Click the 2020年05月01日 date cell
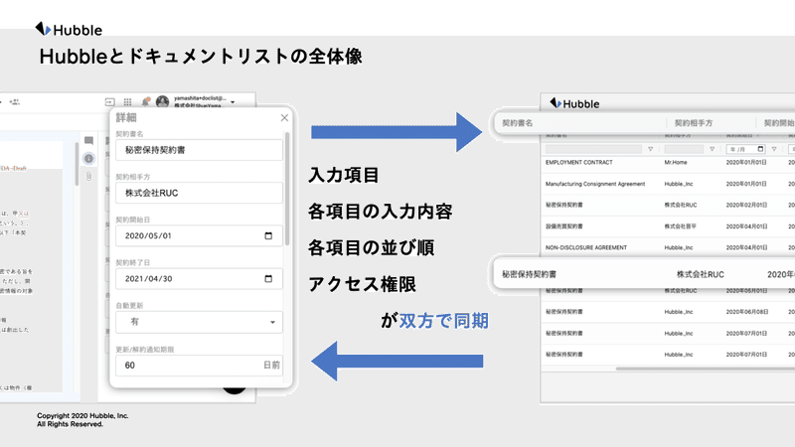The width and height of the screenshot is (795, 447). point(746,291)
